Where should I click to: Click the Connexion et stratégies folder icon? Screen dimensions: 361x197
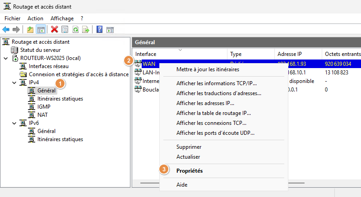(23, 74)
